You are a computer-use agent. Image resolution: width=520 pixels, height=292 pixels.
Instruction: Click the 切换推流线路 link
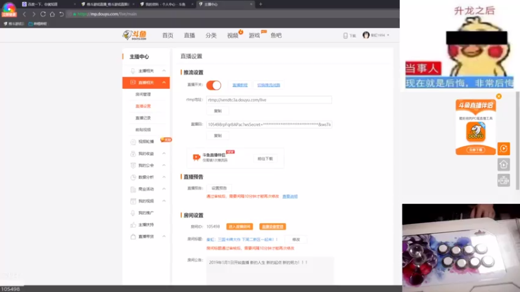click(268, 85)
